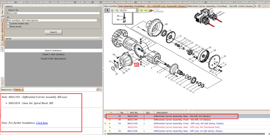Click the parts table horizontal scrollbar
270x135 pixels.
click(186, 134)
